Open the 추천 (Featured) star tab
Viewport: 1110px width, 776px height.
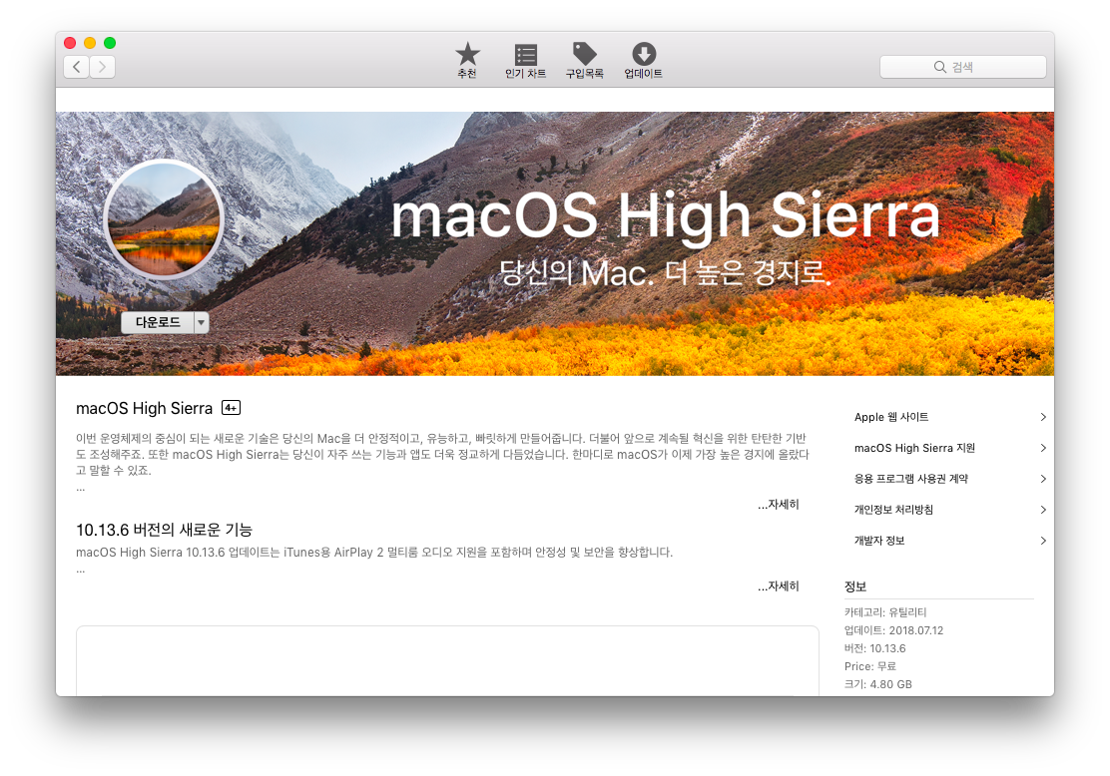[466, 60]
